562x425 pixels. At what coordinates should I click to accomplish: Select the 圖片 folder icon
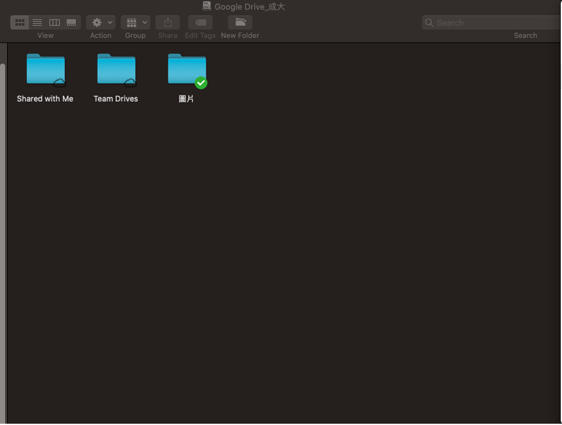pos(186,69)
